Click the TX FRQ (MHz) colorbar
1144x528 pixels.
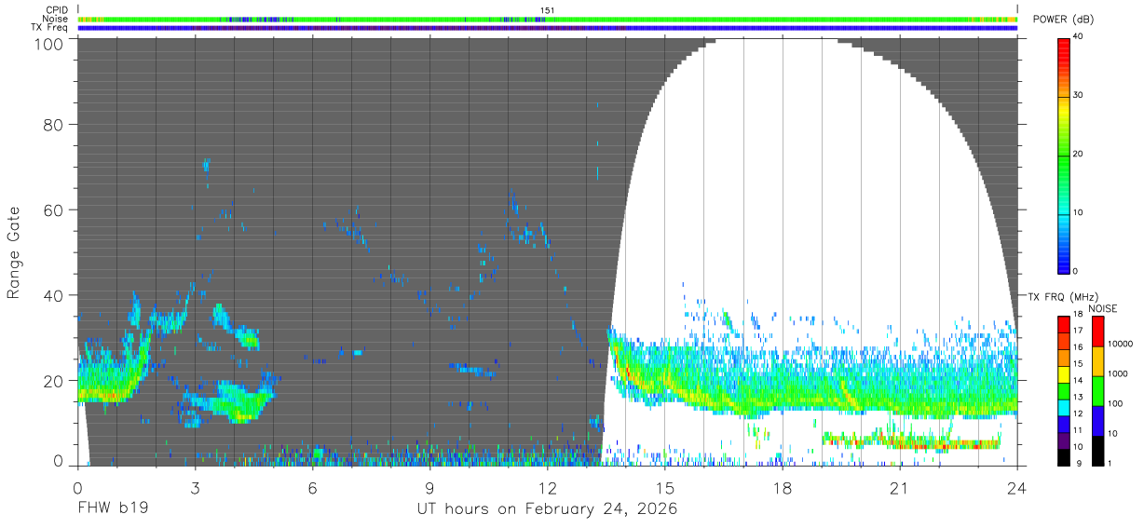[1064, 390]
